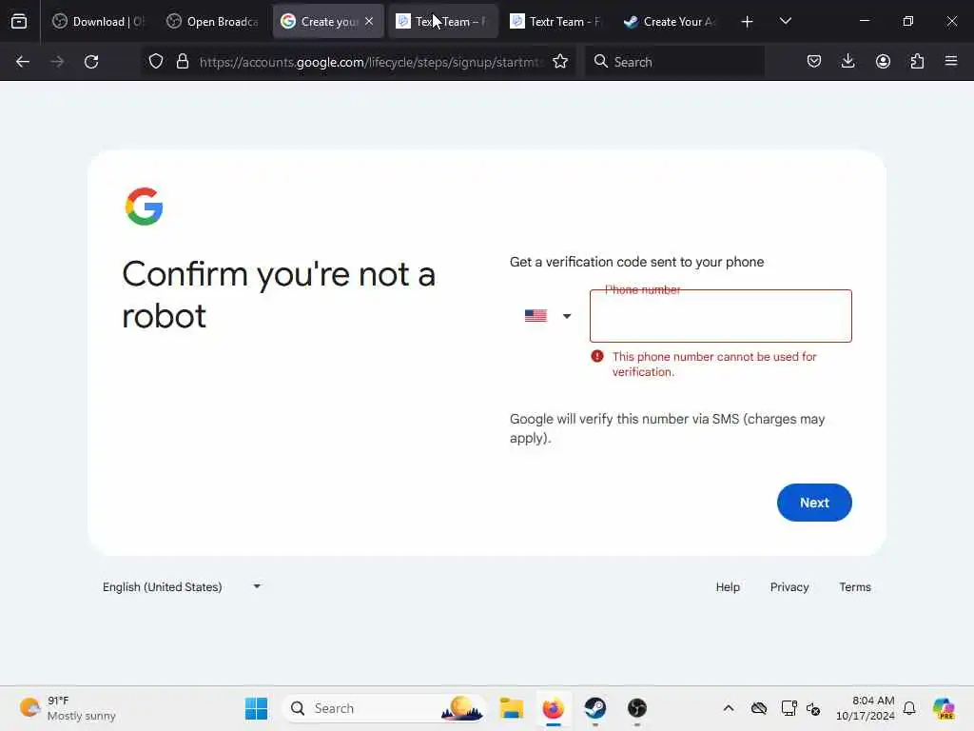Minimize the Firefox window
The image size is (974, 731).
(864, 21)
